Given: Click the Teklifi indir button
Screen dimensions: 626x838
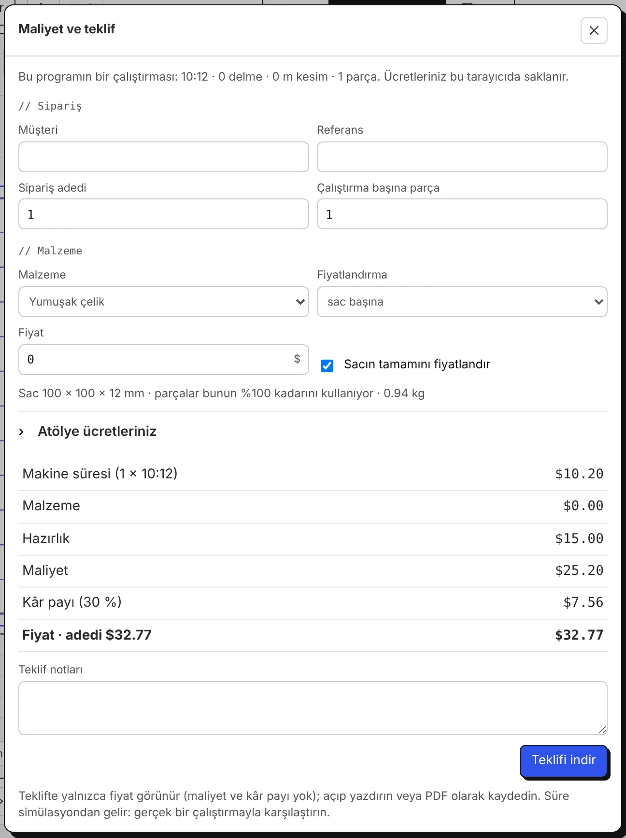Looking at the screenshot, I should (x=564, y=760).
